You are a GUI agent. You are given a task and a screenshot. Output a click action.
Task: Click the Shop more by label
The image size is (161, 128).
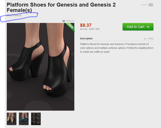(14, 15)
